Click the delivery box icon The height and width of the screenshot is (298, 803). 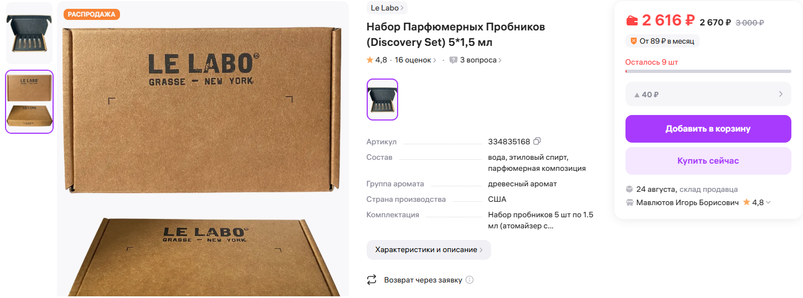coord(629,189)
